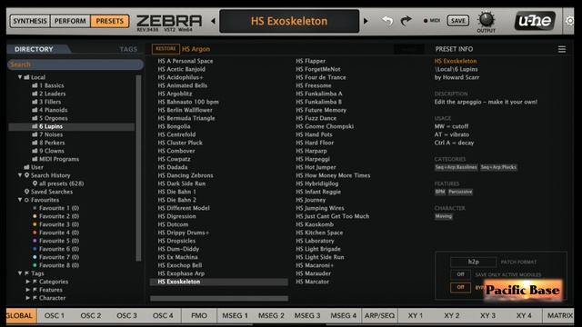582x327 pixels.
Task: Collapse the Local folder tree
Action: coord(20,77)
